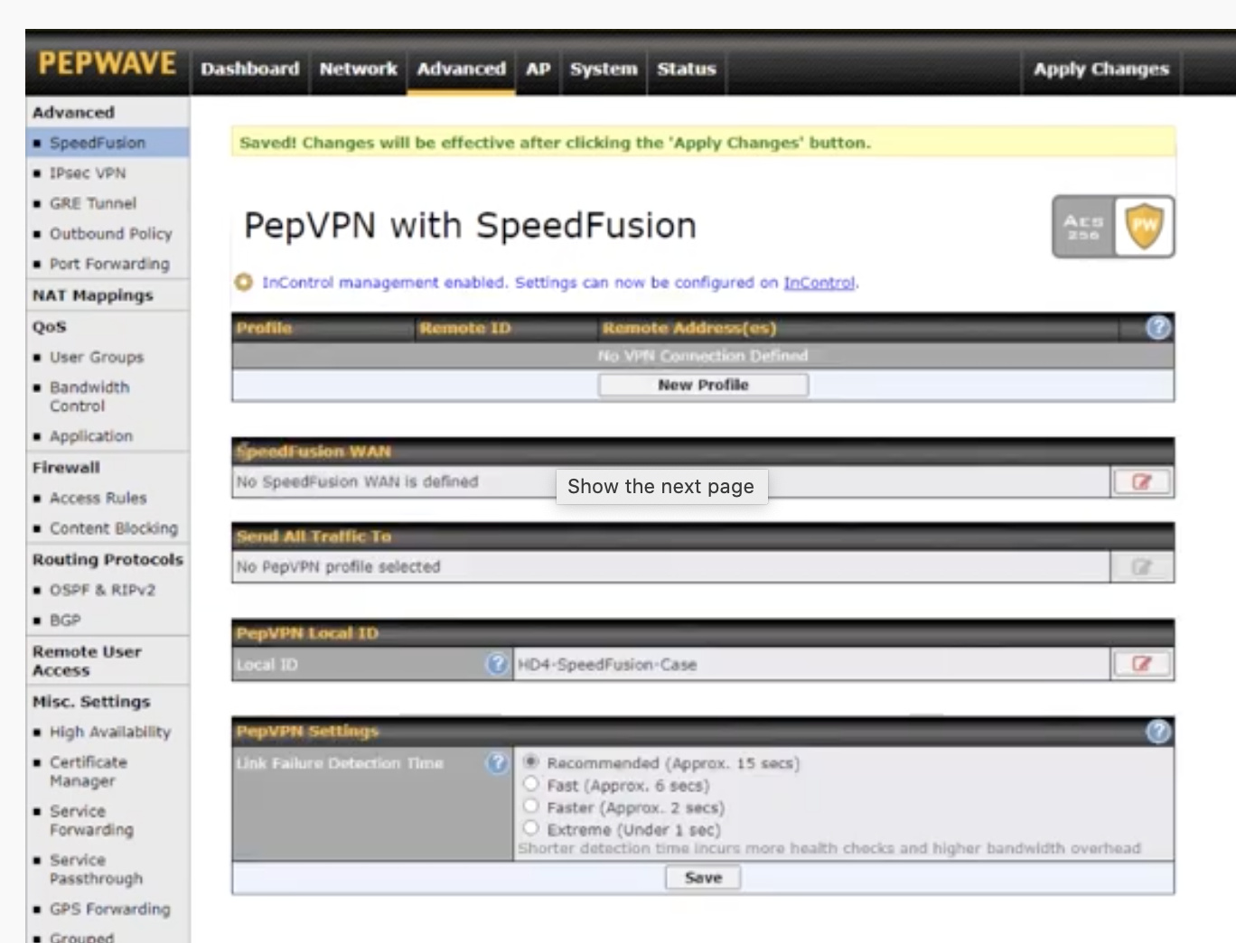Open Certificate Manager
The height and width of the screenshot is (943, 1236).
click(x=89, y=771)
